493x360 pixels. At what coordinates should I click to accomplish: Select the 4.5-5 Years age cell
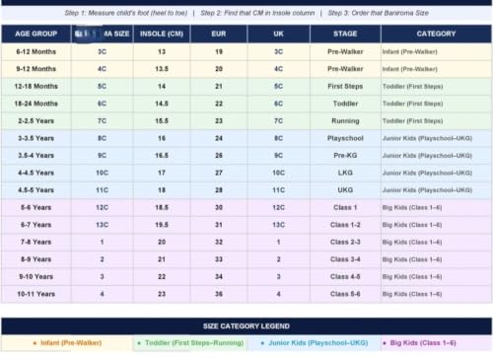point(36,190)
